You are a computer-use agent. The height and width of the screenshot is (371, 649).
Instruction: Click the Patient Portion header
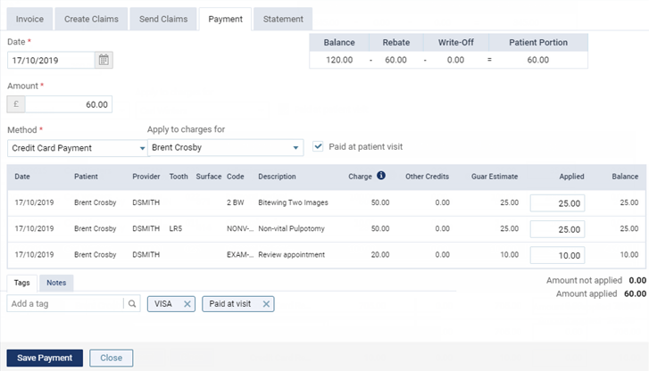pyautogui.click(x=538, y=43)
